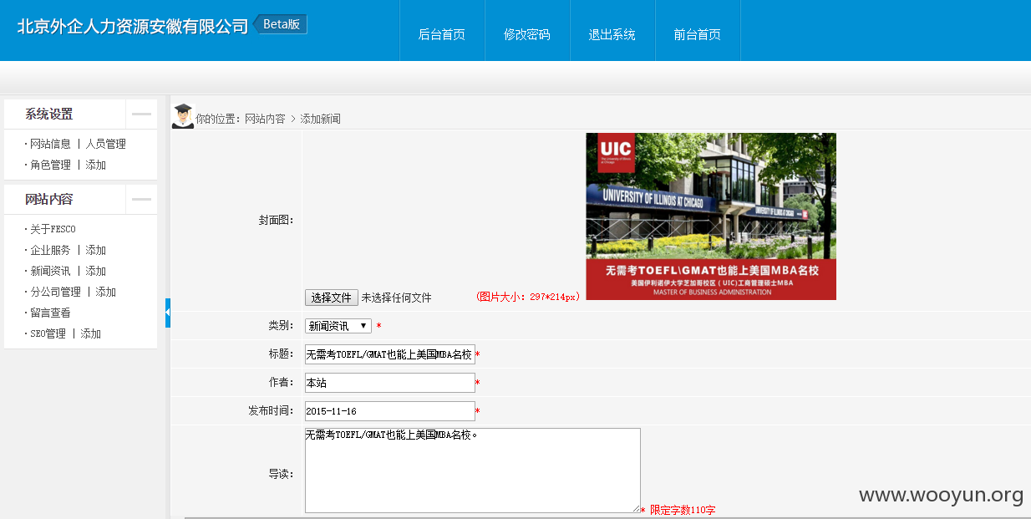Click the 发布时间 date field
The height and width of the screenshot is (519, 1031).
390,411
